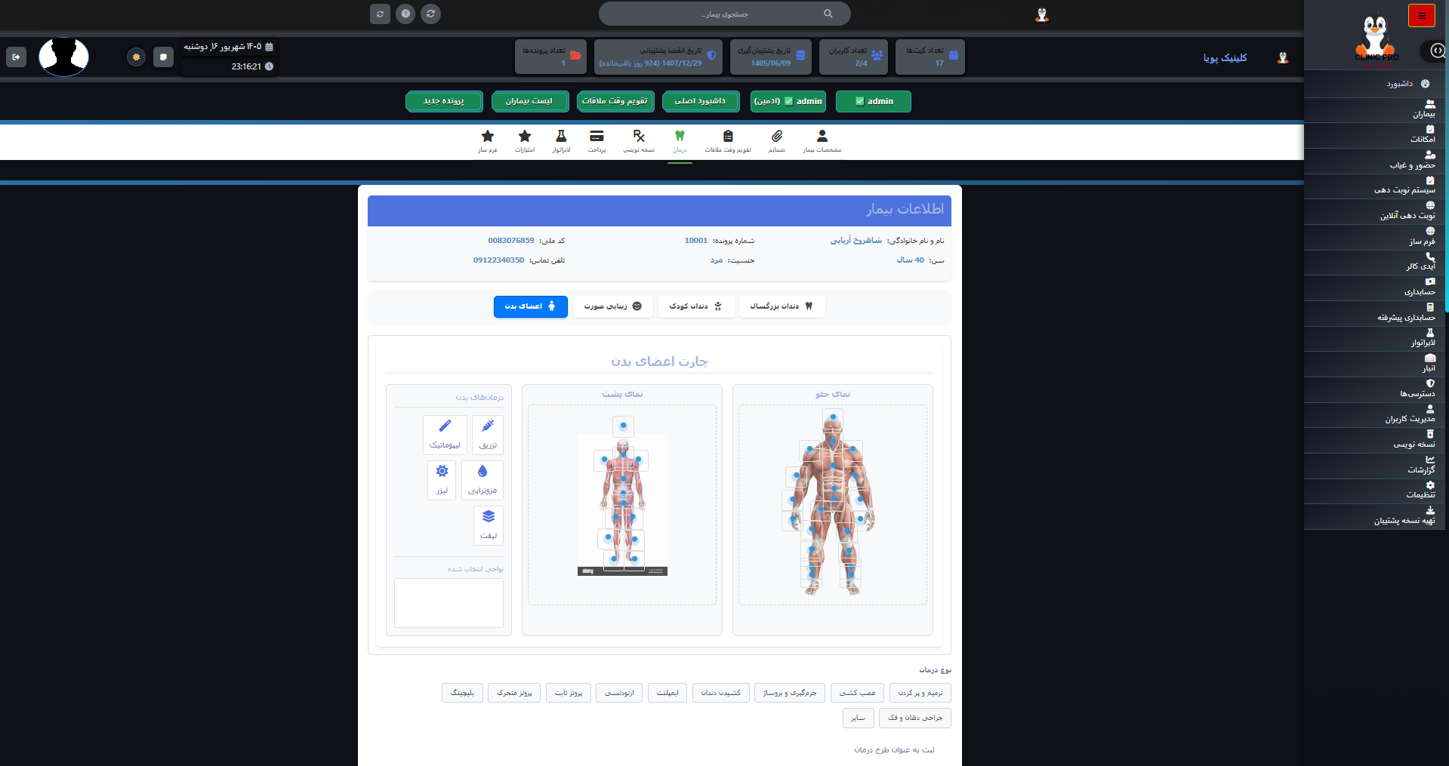Focus the patient search field
The width and height of the screenshot is (1449, 766).
[x=724, y=14]
